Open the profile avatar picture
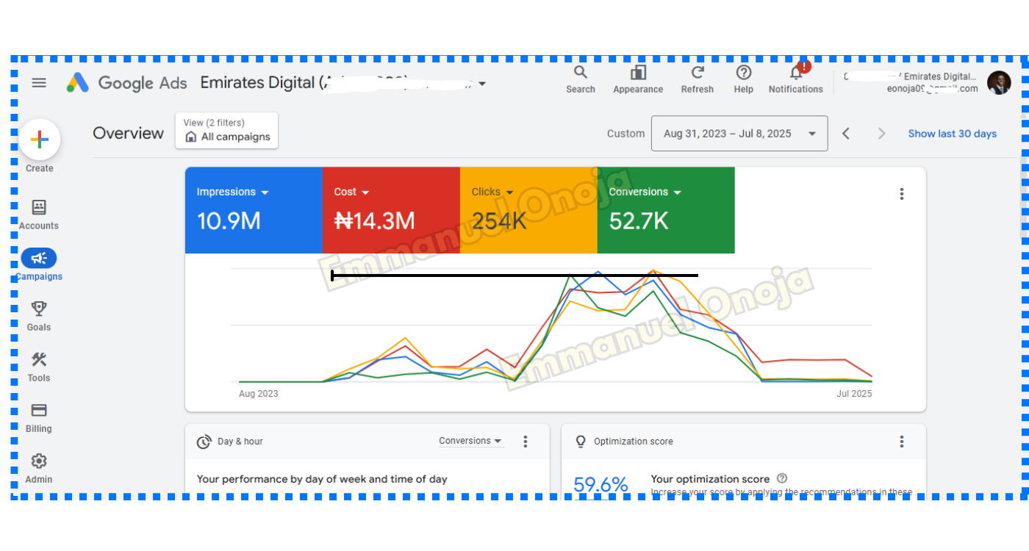This screenshot has width=1029, height=551. click(x=999, y=83)
